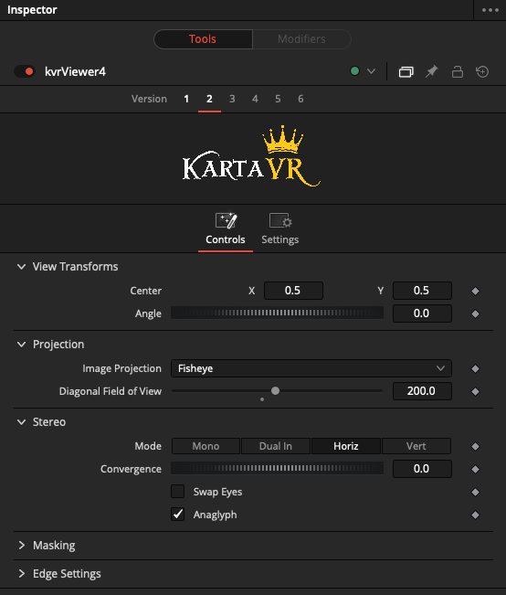Image resolution: width=506 pixels, height=595 pixels.
Task: Click the KartaVR logo banner
Action: [252, 156]
